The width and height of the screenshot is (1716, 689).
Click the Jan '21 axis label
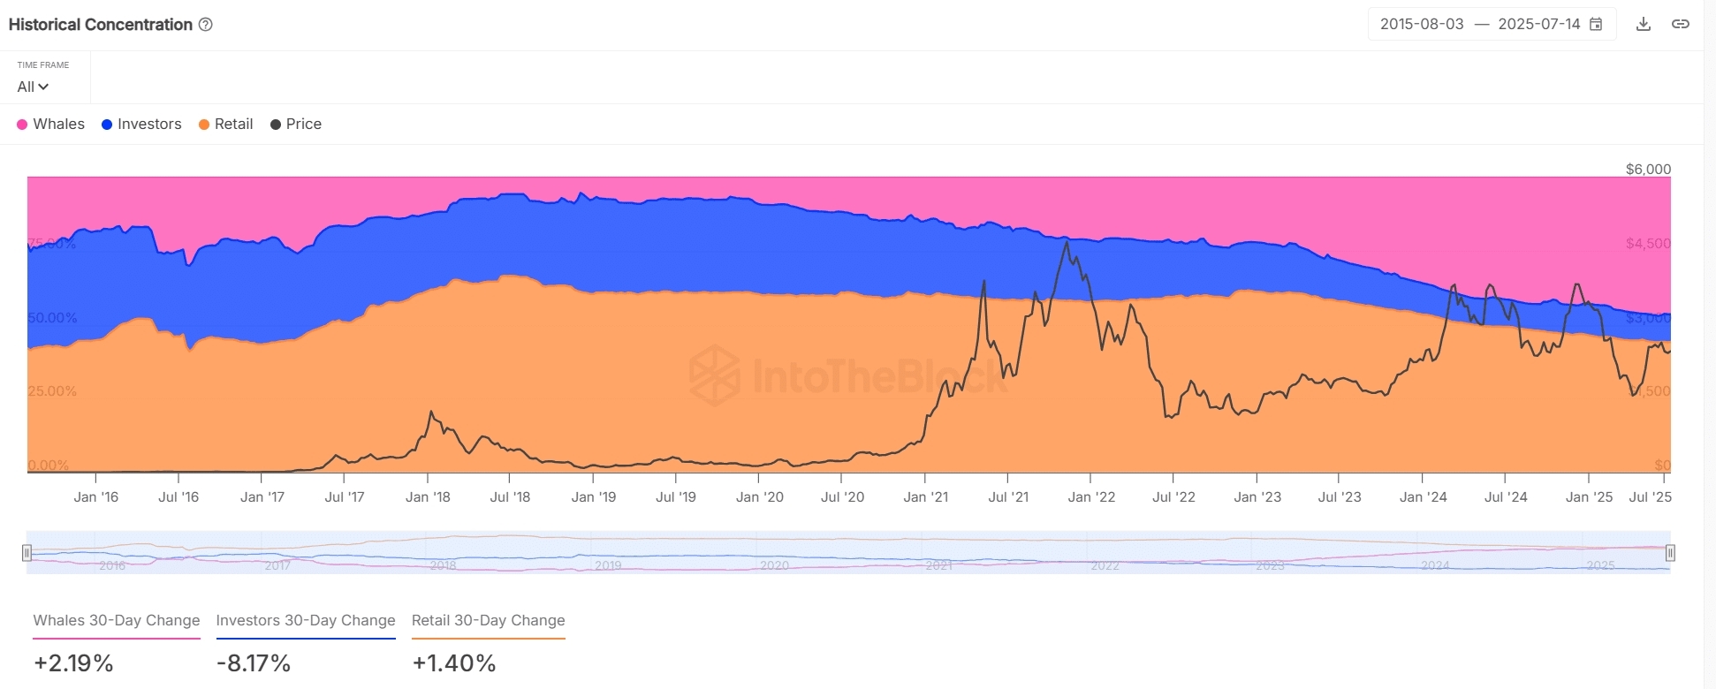(x=925, y=497)
